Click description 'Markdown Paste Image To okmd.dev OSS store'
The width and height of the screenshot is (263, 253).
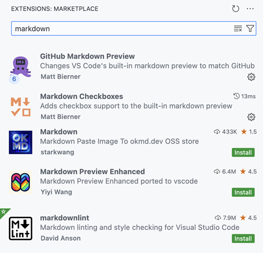click(119, 141)
